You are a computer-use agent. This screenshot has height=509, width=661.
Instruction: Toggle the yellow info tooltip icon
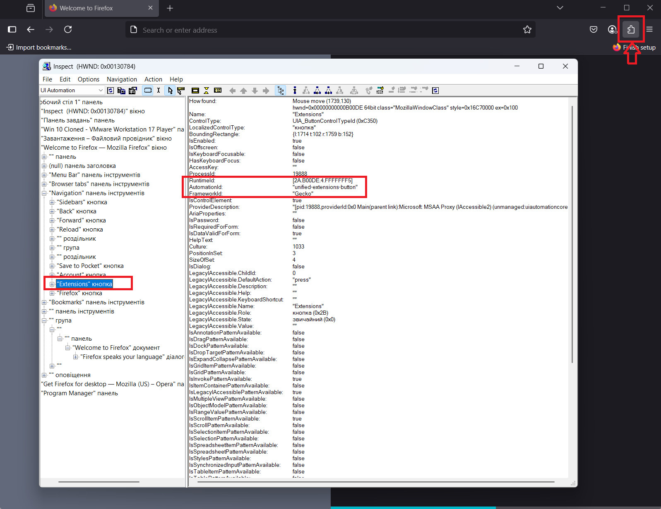(x=218, y=91)
